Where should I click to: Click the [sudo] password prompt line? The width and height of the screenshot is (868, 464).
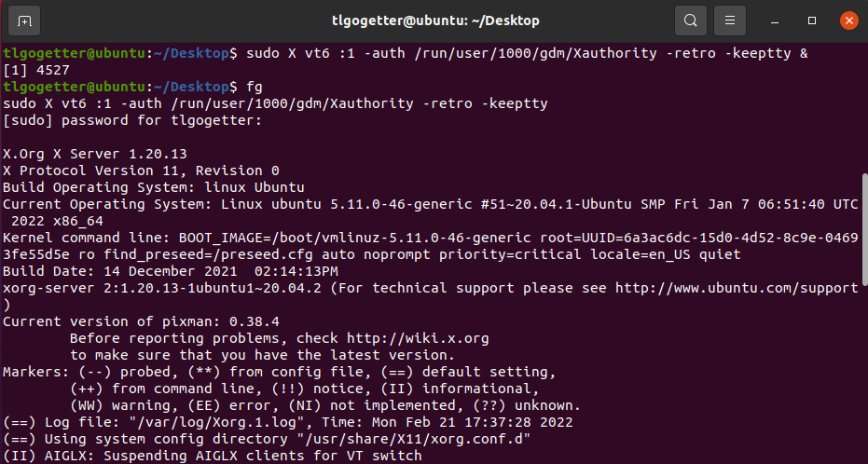132,120
